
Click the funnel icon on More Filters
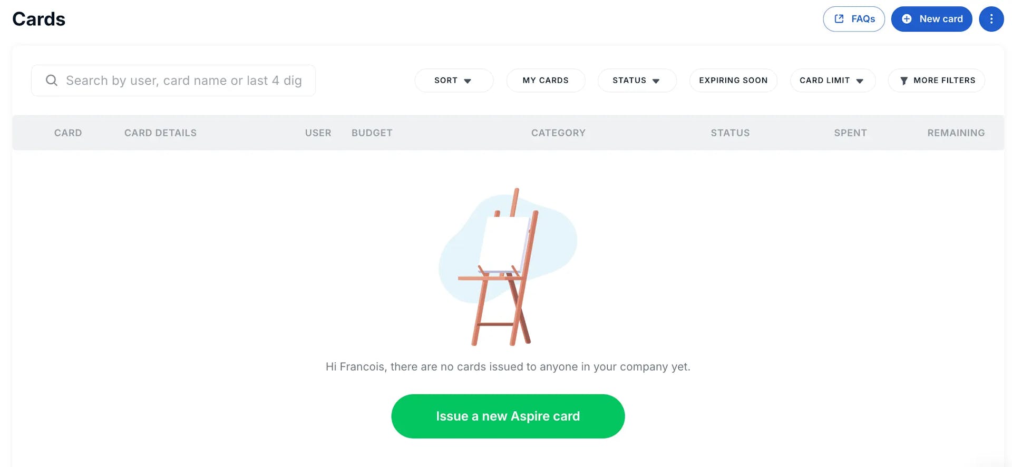904,80
